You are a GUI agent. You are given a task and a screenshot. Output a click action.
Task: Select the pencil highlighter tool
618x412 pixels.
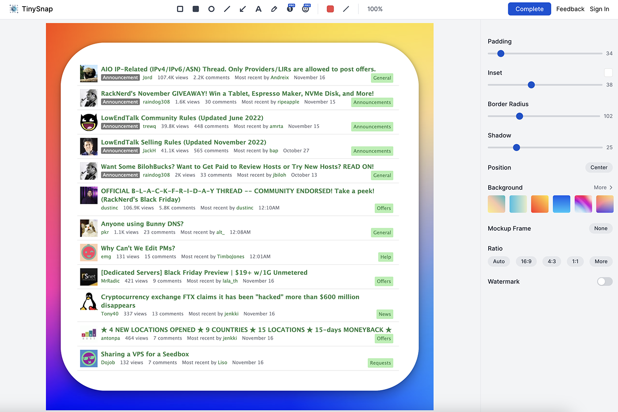274,9
